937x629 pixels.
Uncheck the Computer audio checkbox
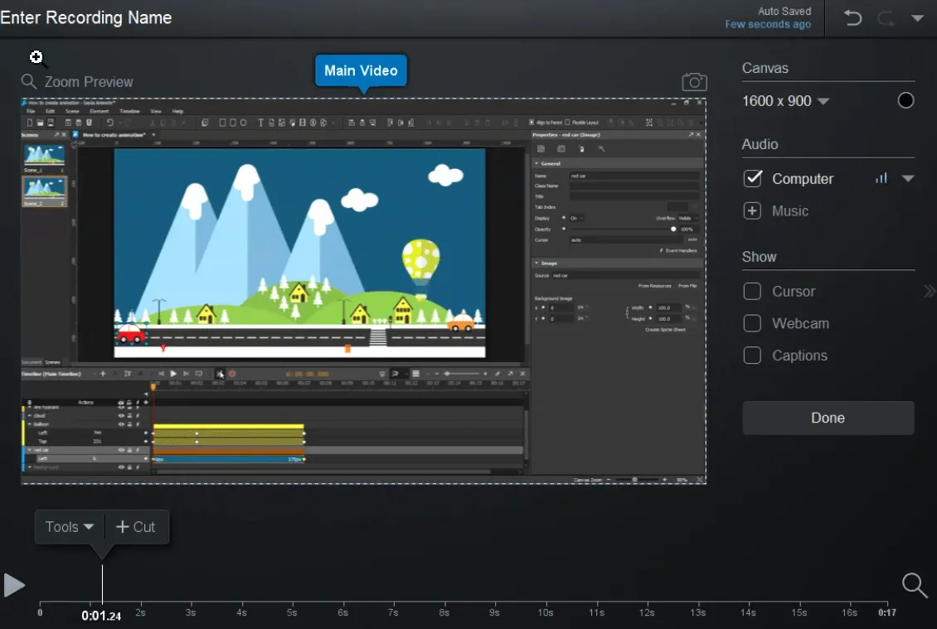752,178
